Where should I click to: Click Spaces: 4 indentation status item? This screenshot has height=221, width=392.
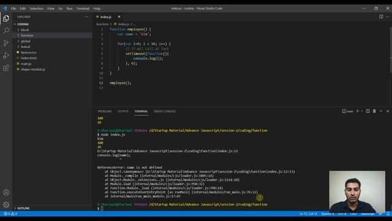tap(328, 214)
